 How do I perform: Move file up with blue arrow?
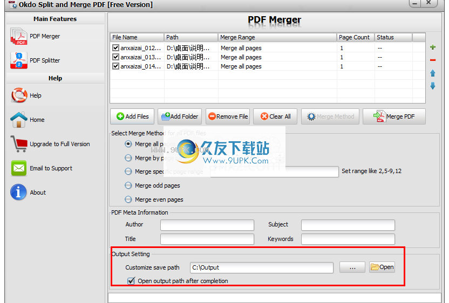(433, 73)
